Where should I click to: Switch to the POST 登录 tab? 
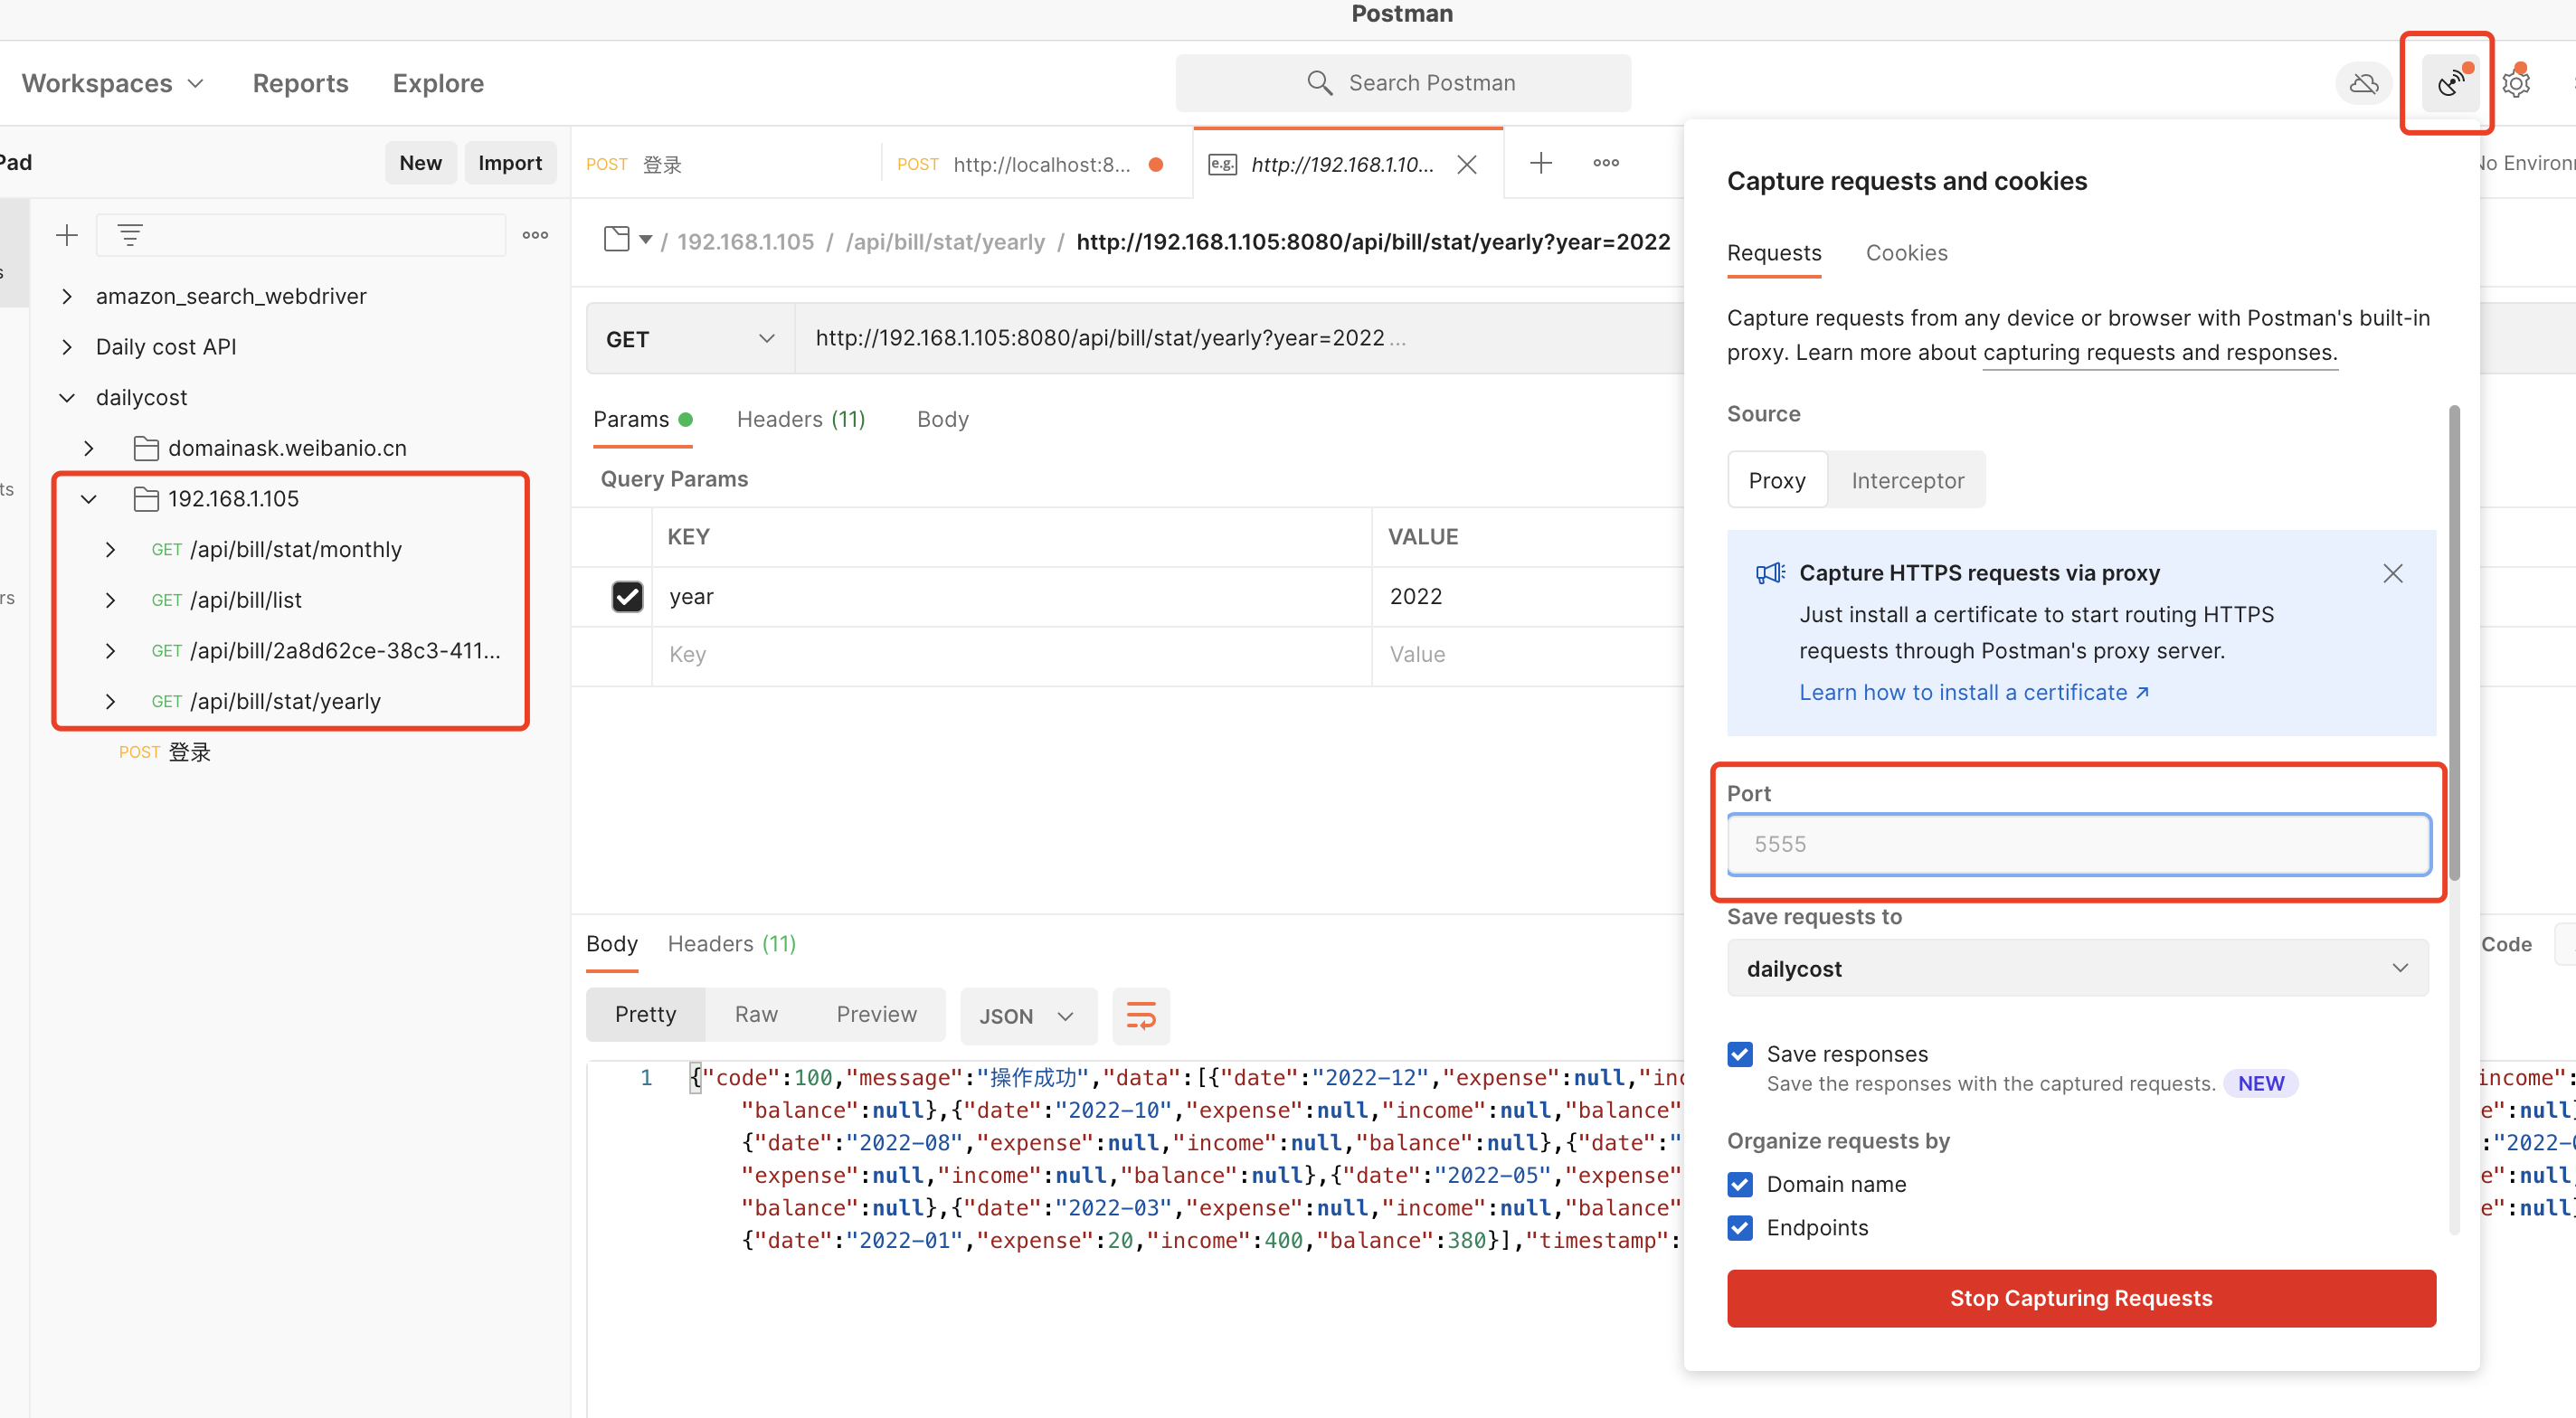(725, 164)
